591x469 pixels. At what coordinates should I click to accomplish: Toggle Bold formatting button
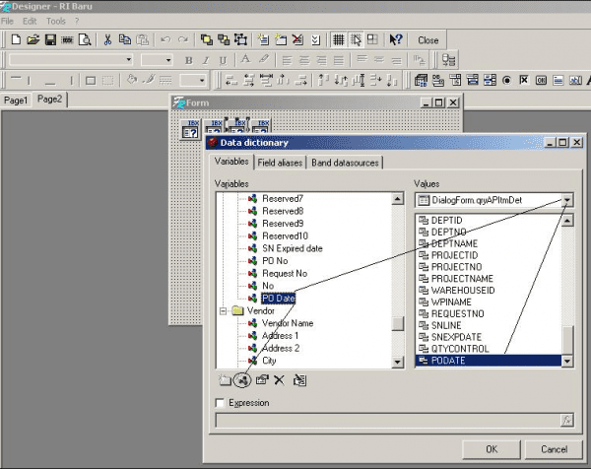point(189,60)
